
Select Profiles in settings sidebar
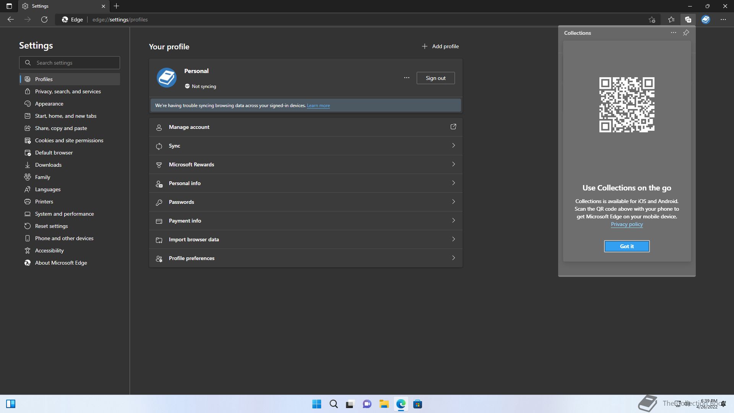tap(70, 79)
